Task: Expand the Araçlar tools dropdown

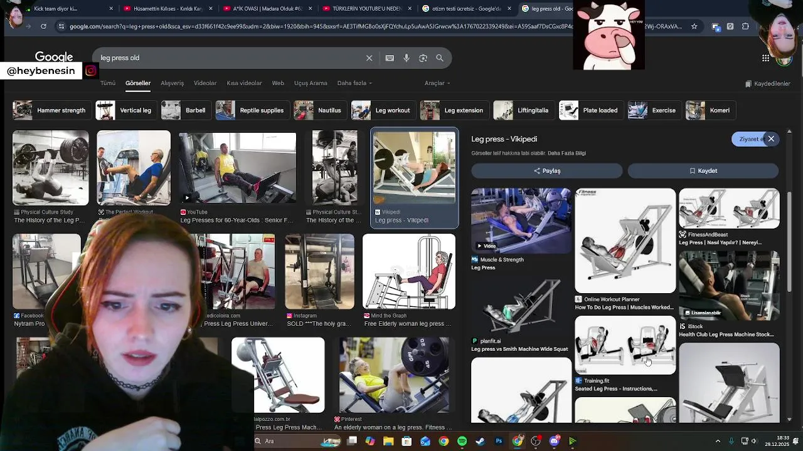Action: click(437, 83)
